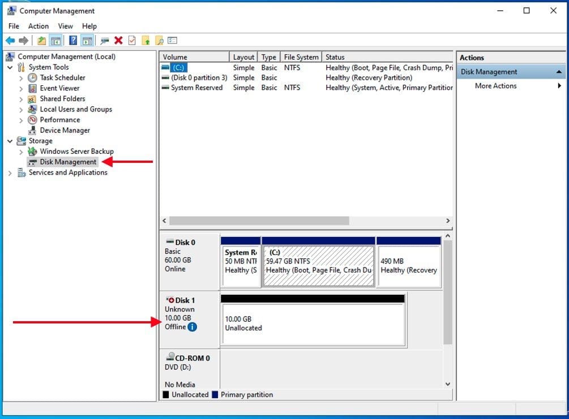
Task: Click More Actions in Actions pane
Action: pos(495,86)
